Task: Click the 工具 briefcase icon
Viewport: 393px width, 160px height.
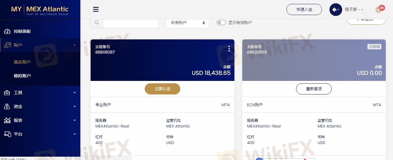Action: coord(7,93)
